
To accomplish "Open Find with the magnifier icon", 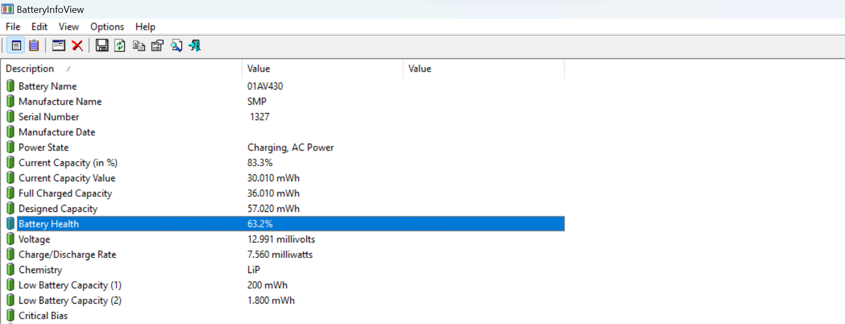I will (x=176, y=46).
